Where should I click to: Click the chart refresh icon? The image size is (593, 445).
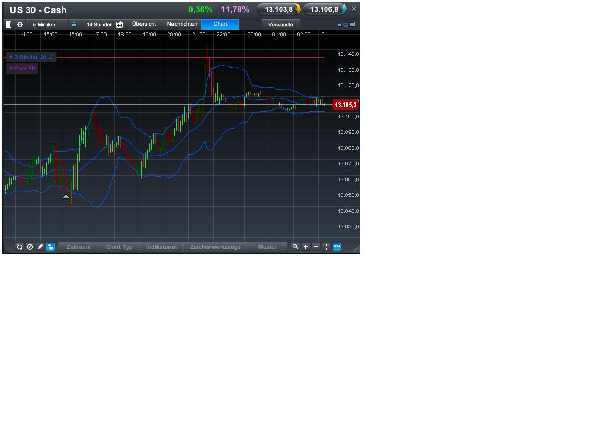pyautogui.click(x=20, y=247)
